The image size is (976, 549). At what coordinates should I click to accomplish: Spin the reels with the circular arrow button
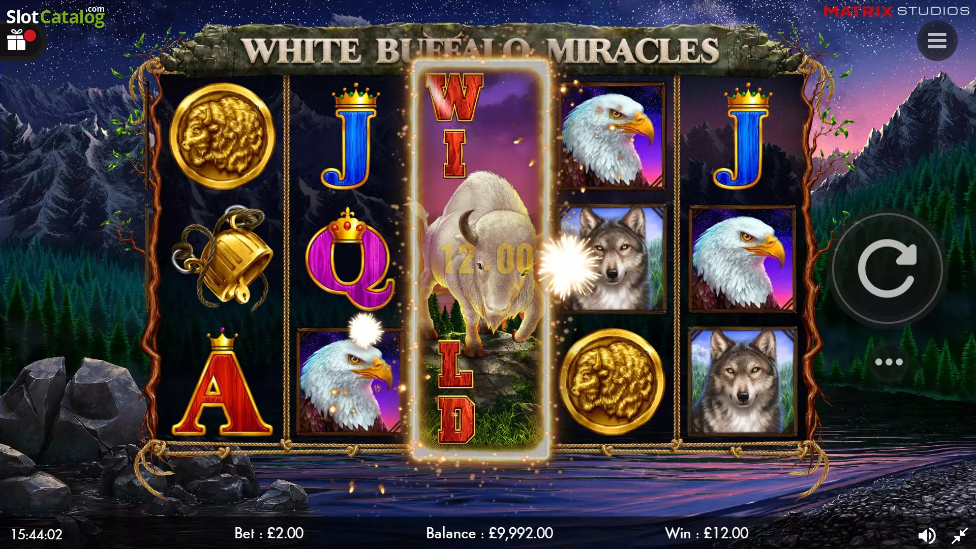[x=888, y=268]
